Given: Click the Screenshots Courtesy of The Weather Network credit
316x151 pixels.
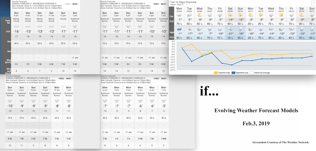Looking at the screenshot, I should click(281, 142).
